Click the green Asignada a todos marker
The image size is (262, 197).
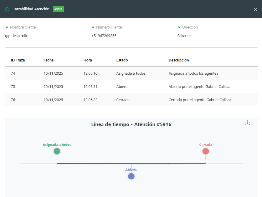[57, 151]
